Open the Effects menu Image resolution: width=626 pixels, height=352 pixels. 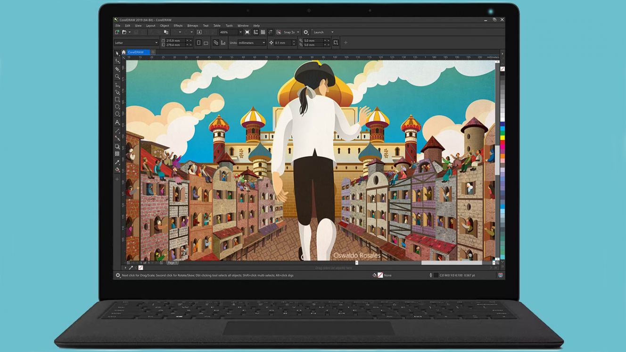pyautogui.click(x=178, y=25)
